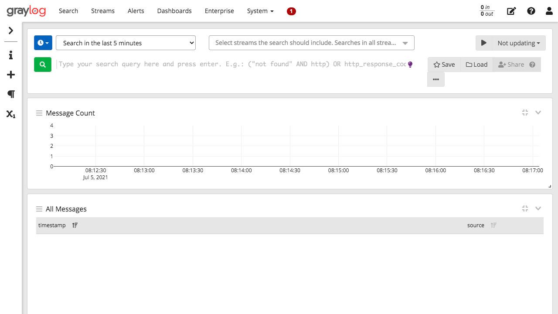Toggle sort on the timestamp column
The image size is (558, 314).
pyautogui.click(x=75, y=225)
